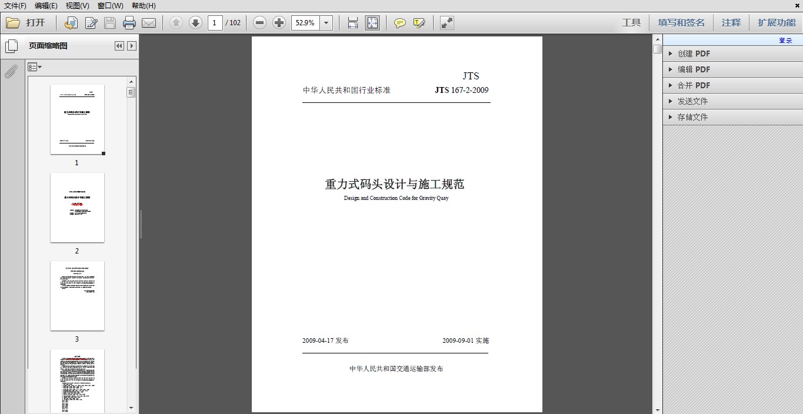Click the save floppy disk icon

click(110, 23)
